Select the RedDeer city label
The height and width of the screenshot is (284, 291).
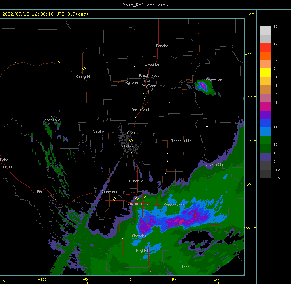(x=149, y=86)
